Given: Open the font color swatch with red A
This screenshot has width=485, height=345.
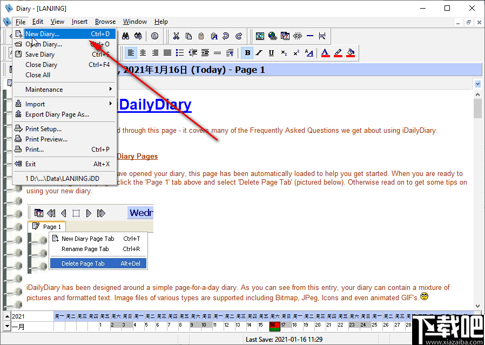Looking at the screenshot, I should pos(325,52).
